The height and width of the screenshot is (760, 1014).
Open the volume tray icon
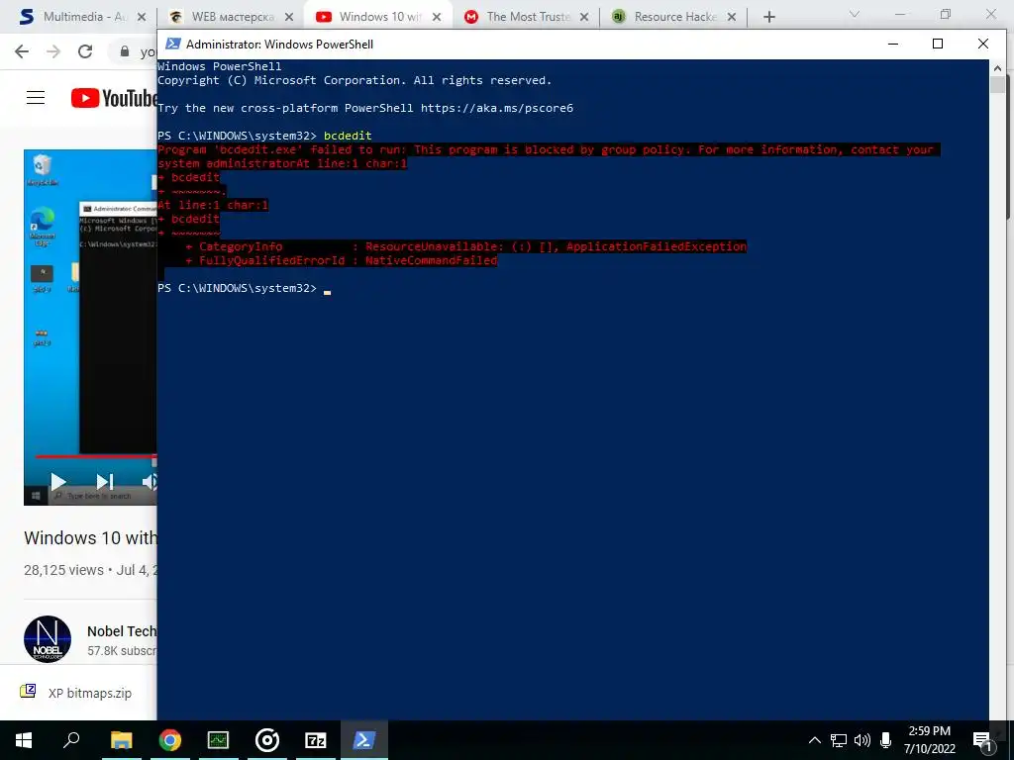tap(862, 740)
